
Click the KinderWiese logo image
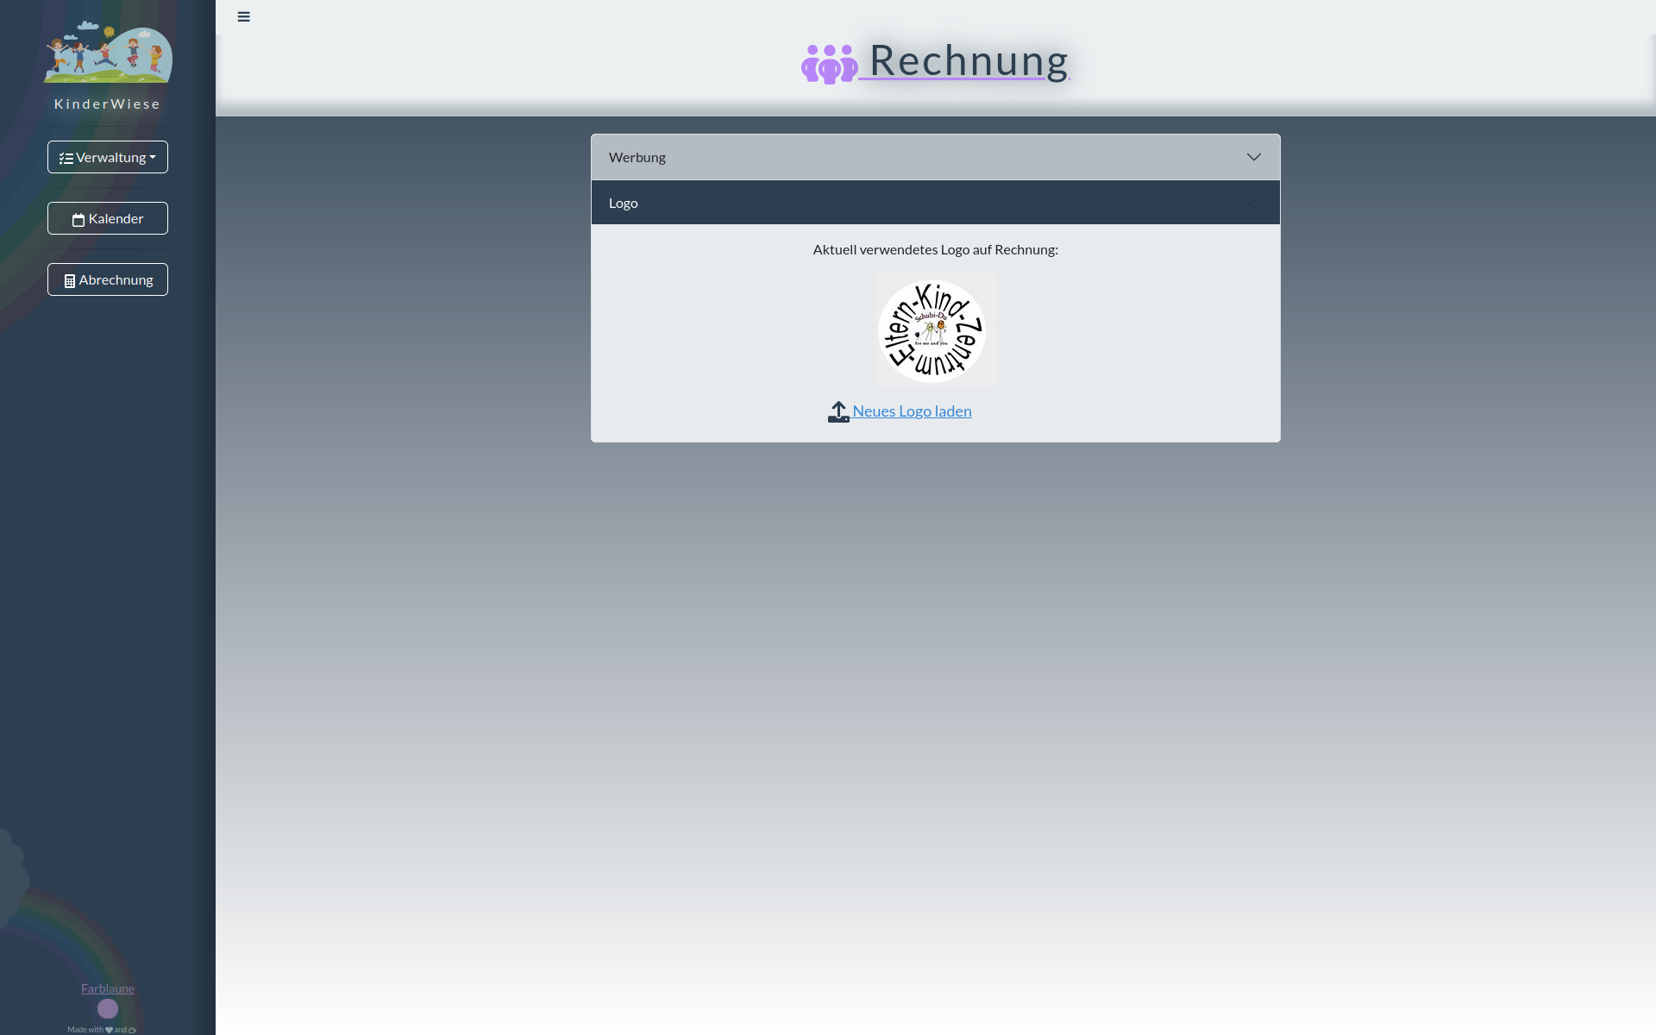(x=108, y=52)
